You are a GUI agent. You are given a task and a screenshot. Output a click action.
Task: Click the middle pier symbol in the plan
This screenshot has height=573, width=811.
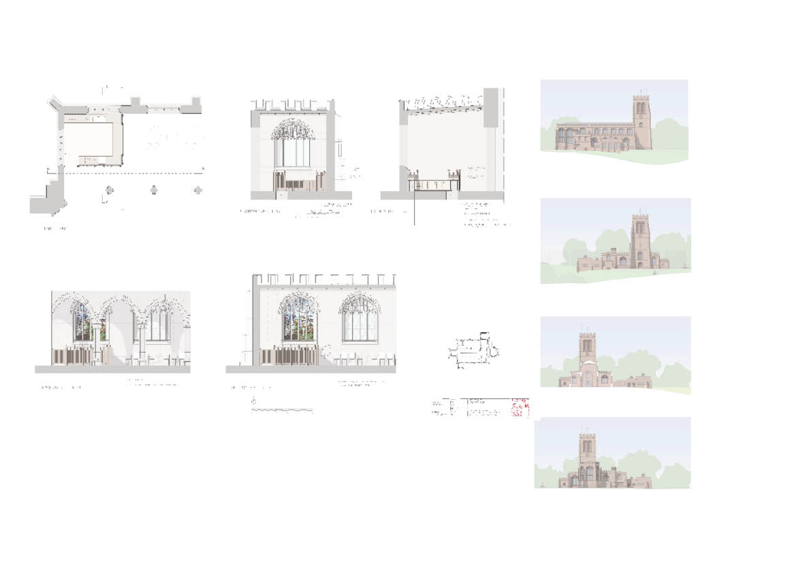154,190
